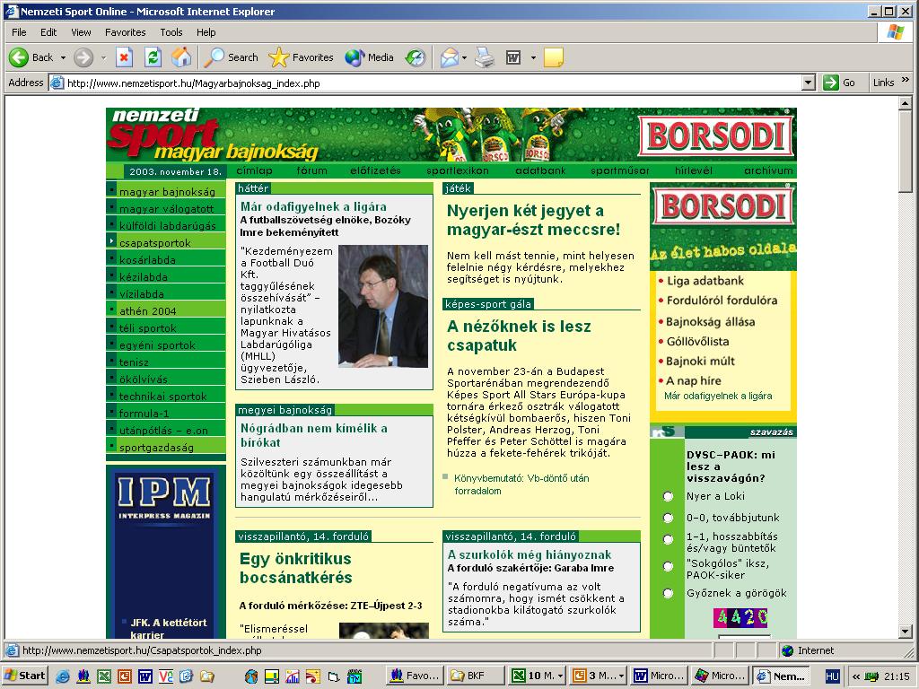This screenshot has width=919, height=689.
Task: Click the Borsodi banner in the header
Action: pos(716,135)
